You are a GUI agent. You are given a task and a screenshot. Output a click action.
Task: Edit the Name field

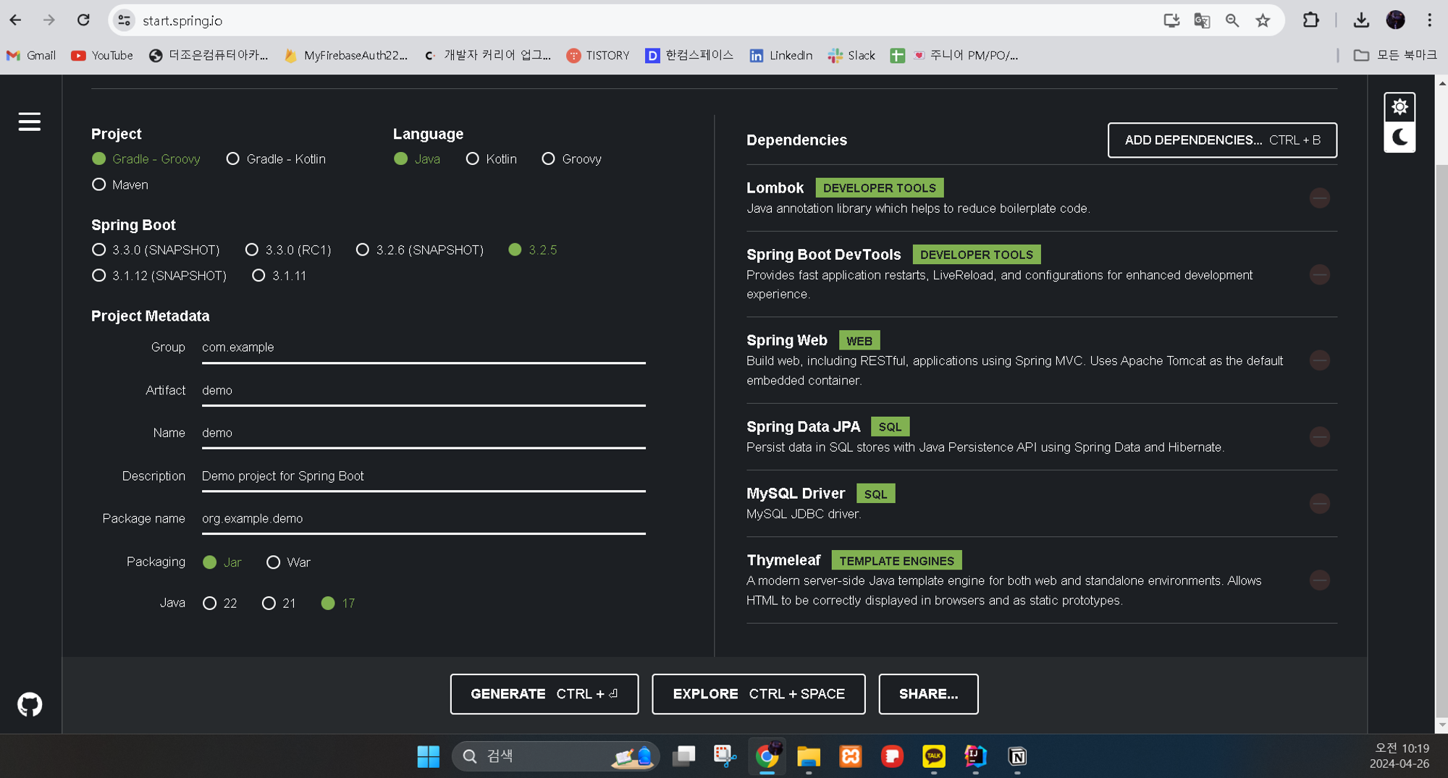tap(424, 433)
